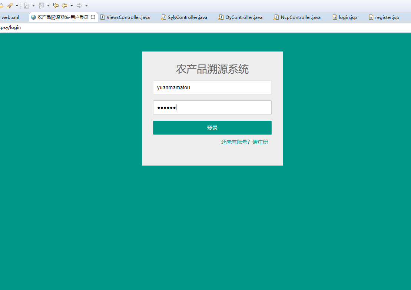Click the globe icon on the login tab
Image resolution: width=411 pixels, height=290 pixels.
click(x=33, y=17)
